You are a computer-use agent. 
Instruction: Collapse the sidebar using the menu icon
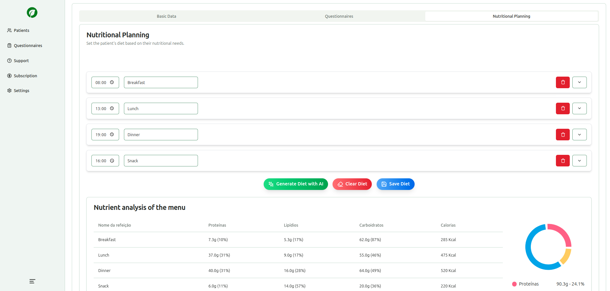[32, 281]
